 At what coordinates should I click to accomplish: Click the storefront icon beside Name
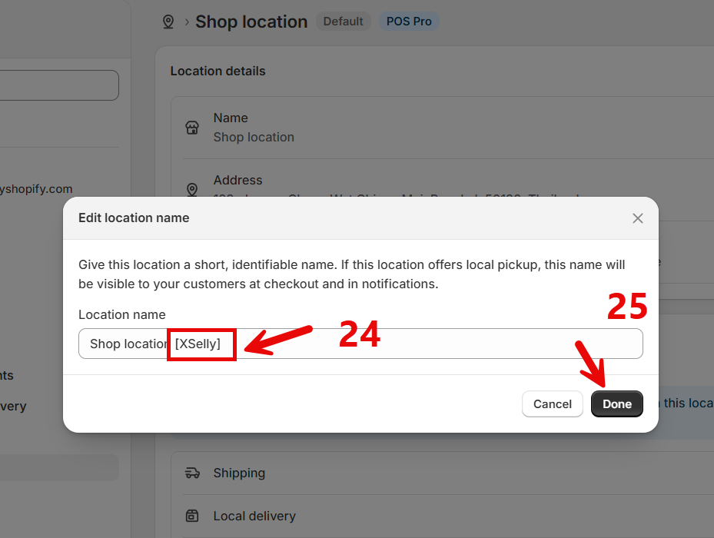192,128
